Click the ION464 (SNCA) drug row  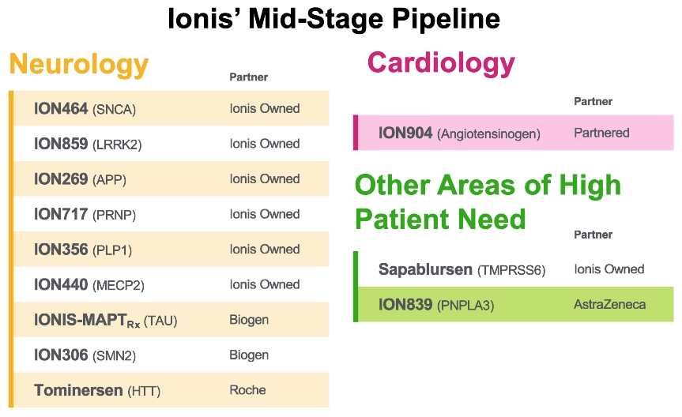pyautogui.click(x=85, y=109)
